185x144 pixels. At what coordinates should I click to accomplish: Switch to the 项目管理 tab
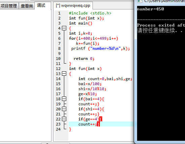[9, 6]
